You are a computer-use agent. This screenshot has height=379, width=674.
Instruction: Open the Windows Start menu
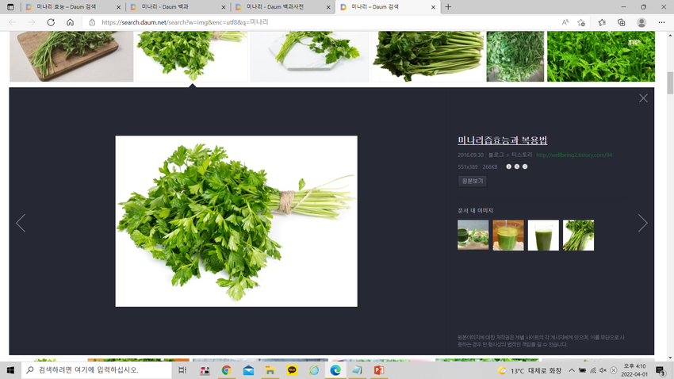coord(10,370)
